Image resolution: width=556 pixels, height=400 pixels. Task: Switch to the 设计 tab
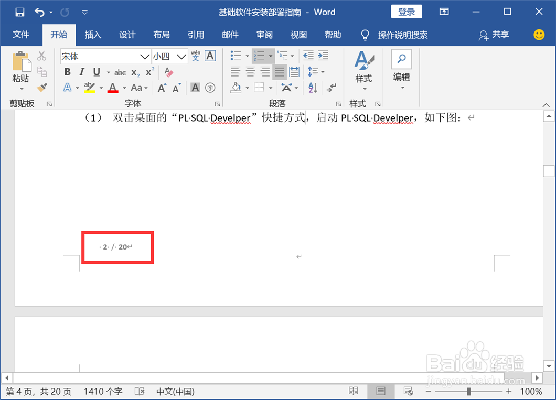coord(127,35)
